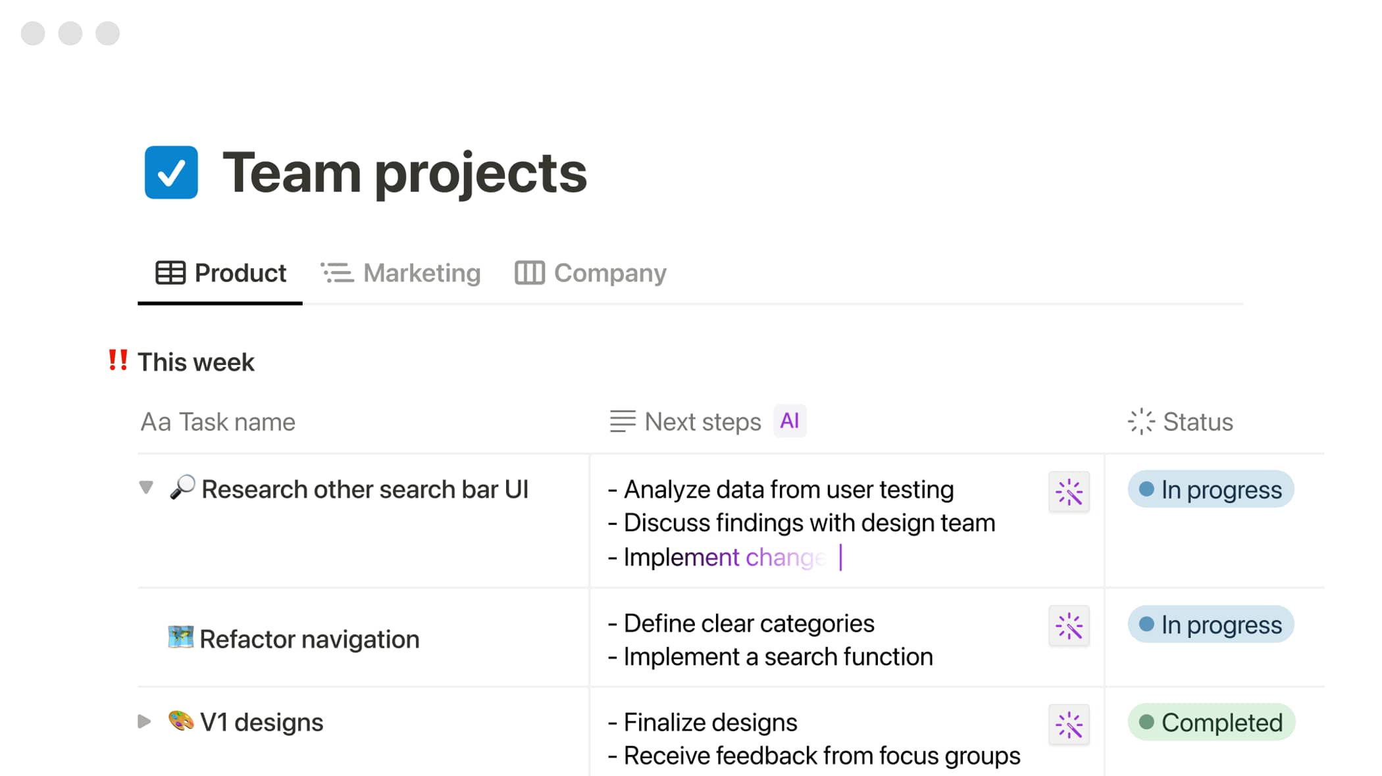Switch to the Company board tab
The image size is (1382, 776).
click(x=590, y=273)
